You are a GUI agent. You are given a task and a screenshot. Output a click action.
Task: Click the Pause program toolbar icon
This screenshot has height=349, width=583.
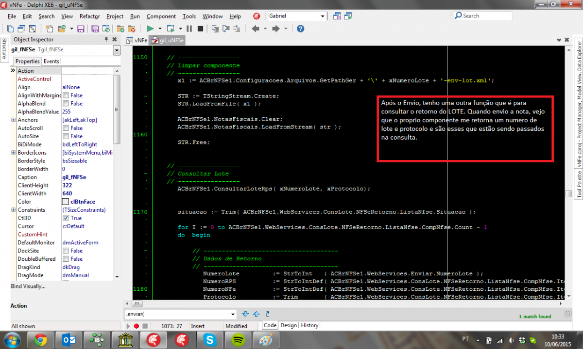pyautogui.click(x=189, y=29)
